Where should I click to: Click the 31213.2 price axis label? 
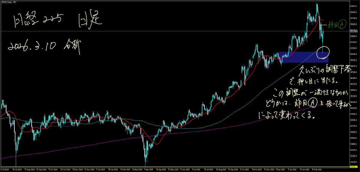(x=354, y=162)
